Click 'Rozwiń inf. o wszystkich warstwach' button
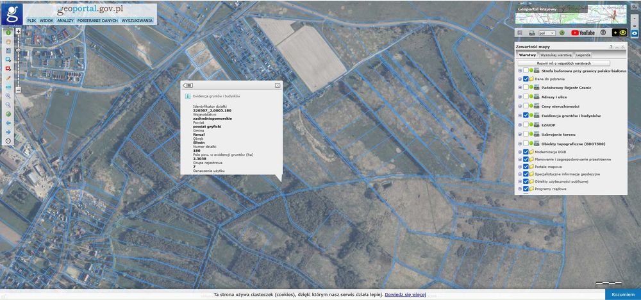 [x=563, y=63]
